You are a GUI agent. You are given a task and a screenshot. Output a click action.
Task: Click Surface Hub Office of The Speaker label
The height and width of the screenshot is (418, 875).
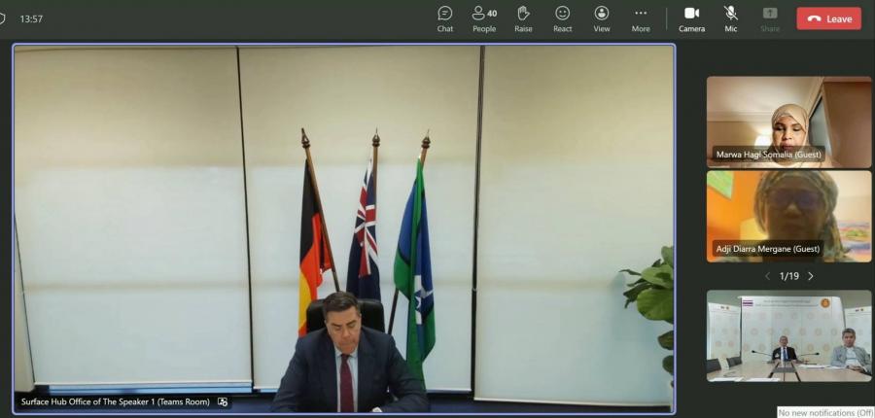[115, 401]
